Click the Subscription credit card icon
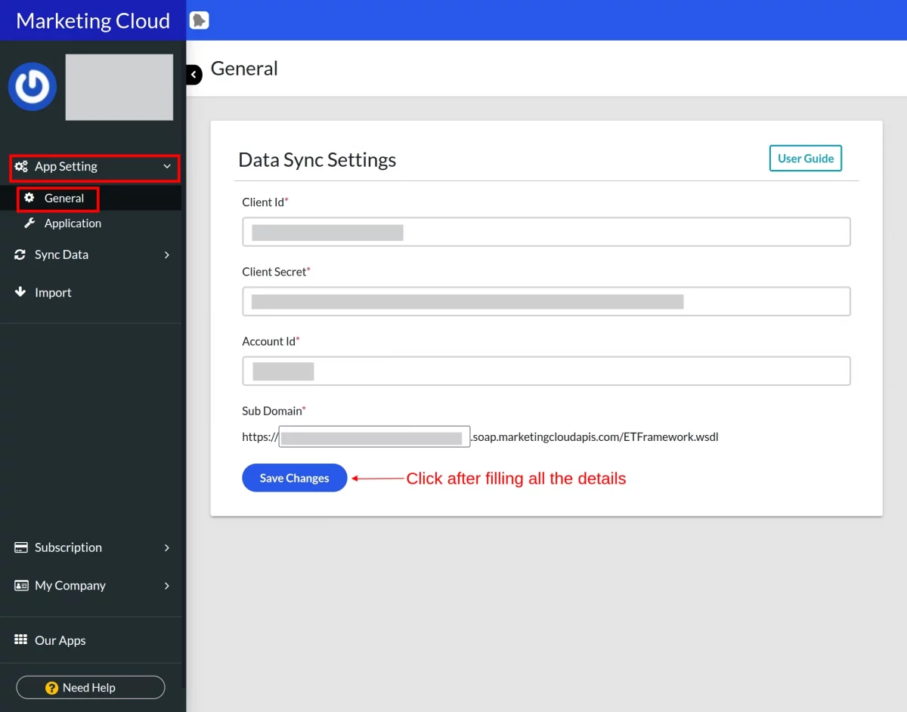This screenshot has height=712, width=907. [x=21, y=547]
